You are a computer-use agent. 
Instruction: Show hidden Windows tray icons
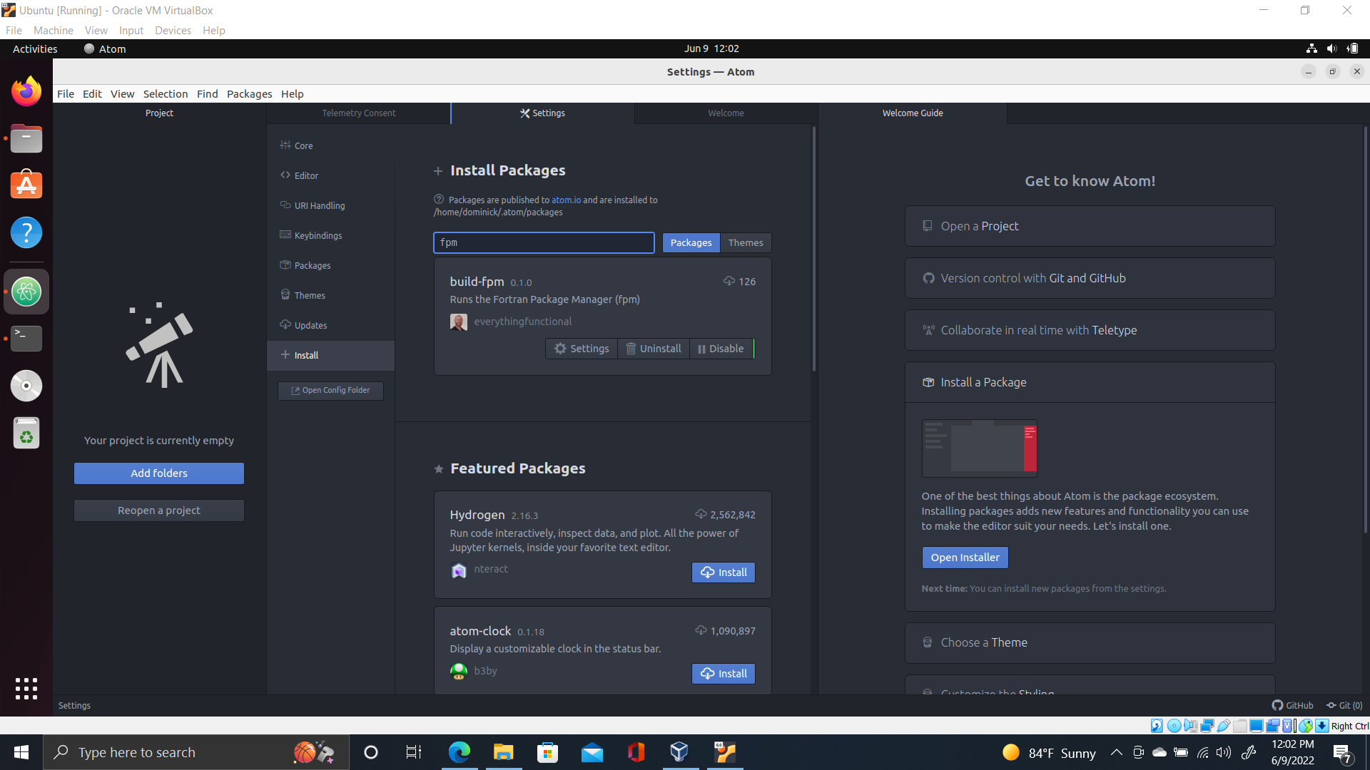click(x=1117, y=752)
